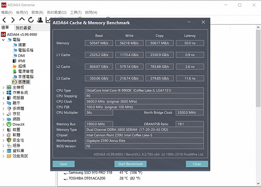Open the 我的最愛(O) menu

pos(57,12)
